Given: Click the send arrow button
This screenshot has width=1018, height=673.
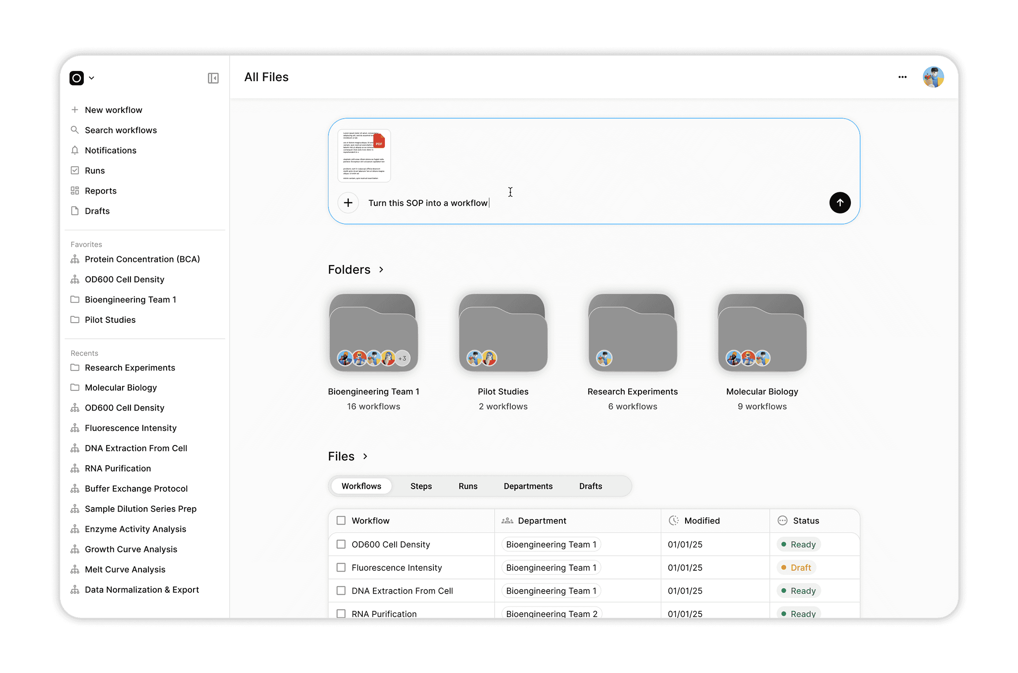Looking at the screenshot, I should (839, 203).
